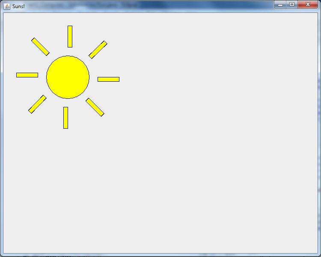
Task: Click the left window border edge
Action: 1,128
